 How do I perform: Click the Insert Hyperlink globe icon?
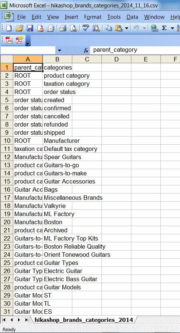155,28
